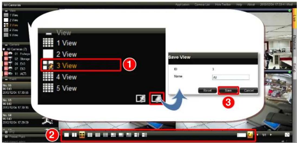Click the icon at the far right of the bottom toolbar
The height and width of the screenshot is (143, 297).
pos(287,134)
